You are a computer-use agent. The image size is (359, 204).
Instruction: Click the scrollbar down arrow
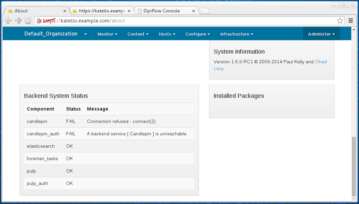tap(354, 199)
